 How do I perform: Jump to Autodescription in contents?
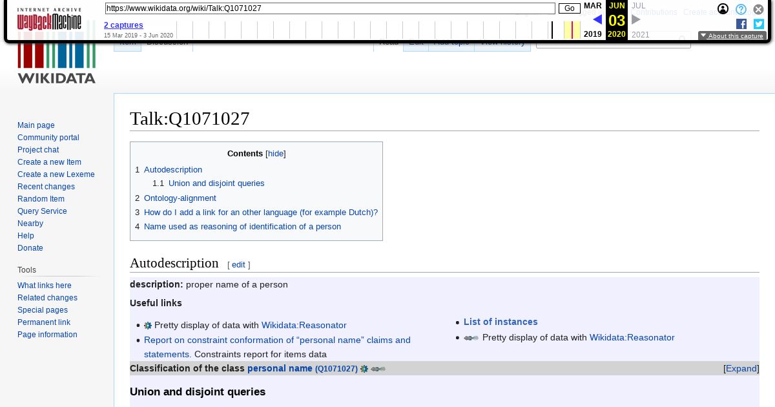pyautogui.click(x=173, y=170)
